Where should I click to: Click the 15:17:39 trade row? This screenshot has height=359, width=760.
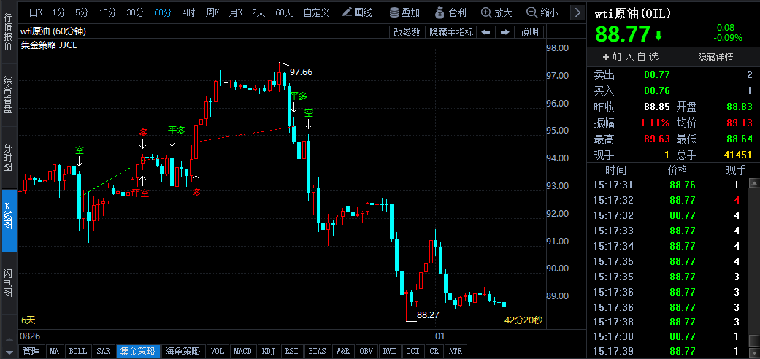[x=668, y=351]
